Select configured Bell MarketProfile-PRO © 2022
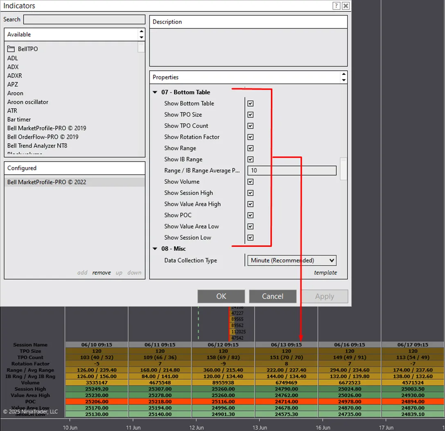 47,182
